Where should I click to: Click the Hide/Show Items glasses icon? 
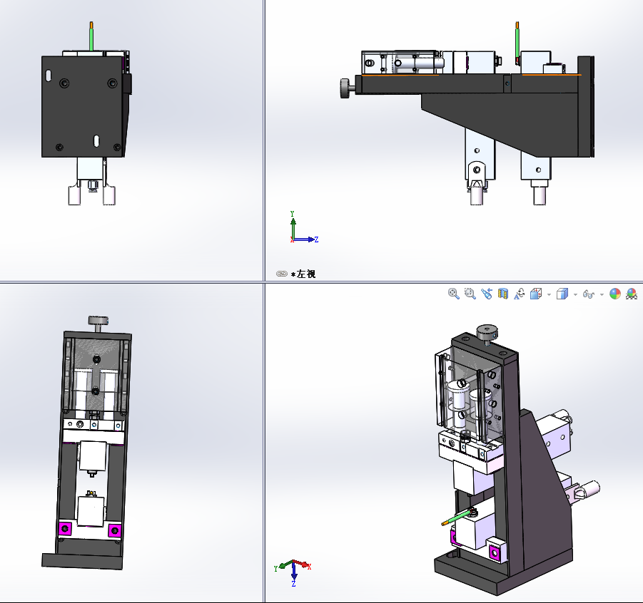click(589, 294)
